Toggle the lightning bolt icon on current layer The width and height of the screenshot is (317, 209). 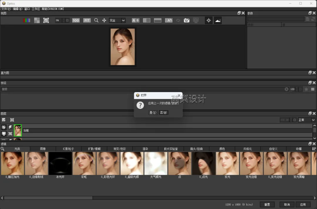[10, 127]
